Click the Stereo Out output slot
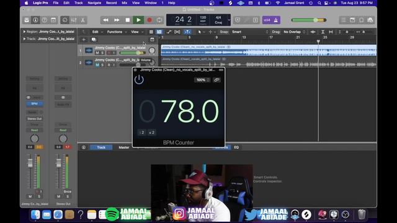This screenshot has height=223, width=397. [35, 118]
